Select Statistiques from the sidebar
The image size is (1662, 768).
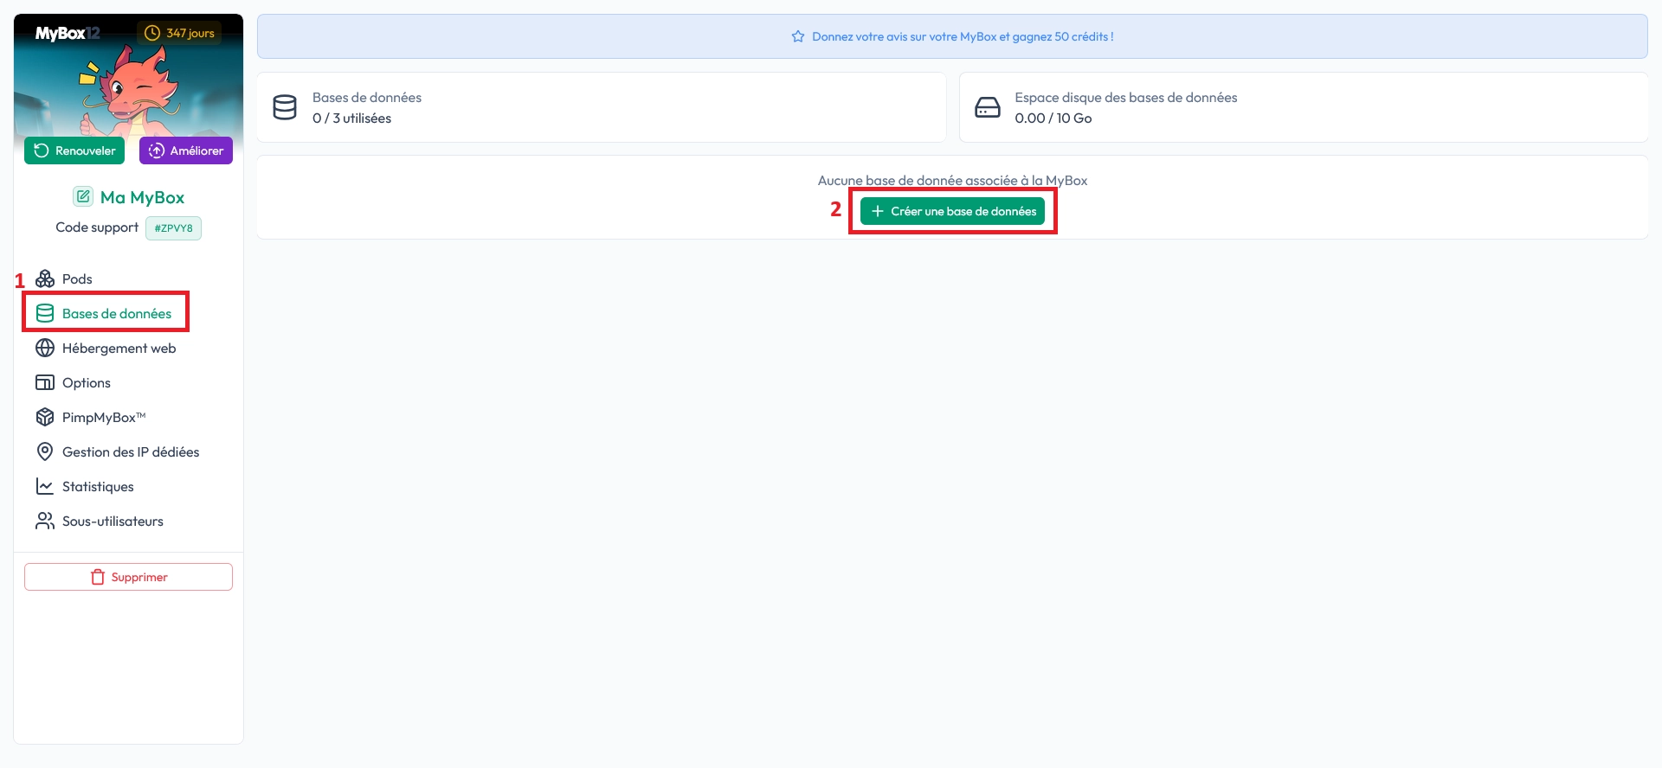(x=98, y=486)
